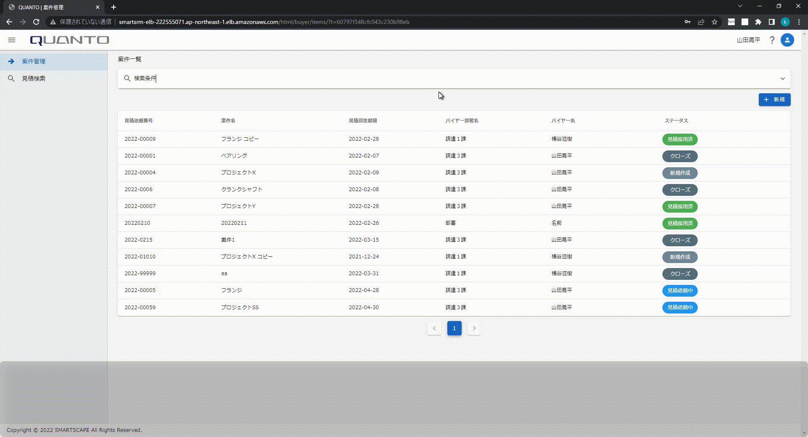The width and height of the screenshot is (808, 437).
Task: Click the 見積検索 magnifier icon in sidebar
Action: [11, 79]
